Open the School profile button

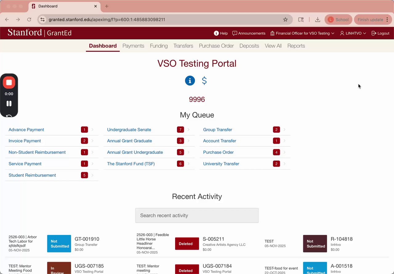338,19
